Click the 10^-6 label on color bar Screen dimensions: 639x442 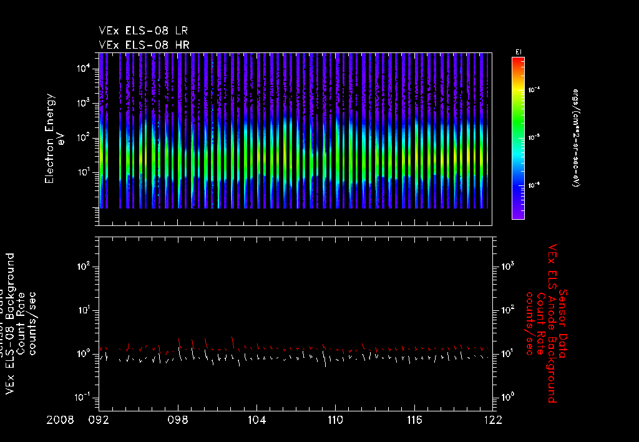point(534,185)
